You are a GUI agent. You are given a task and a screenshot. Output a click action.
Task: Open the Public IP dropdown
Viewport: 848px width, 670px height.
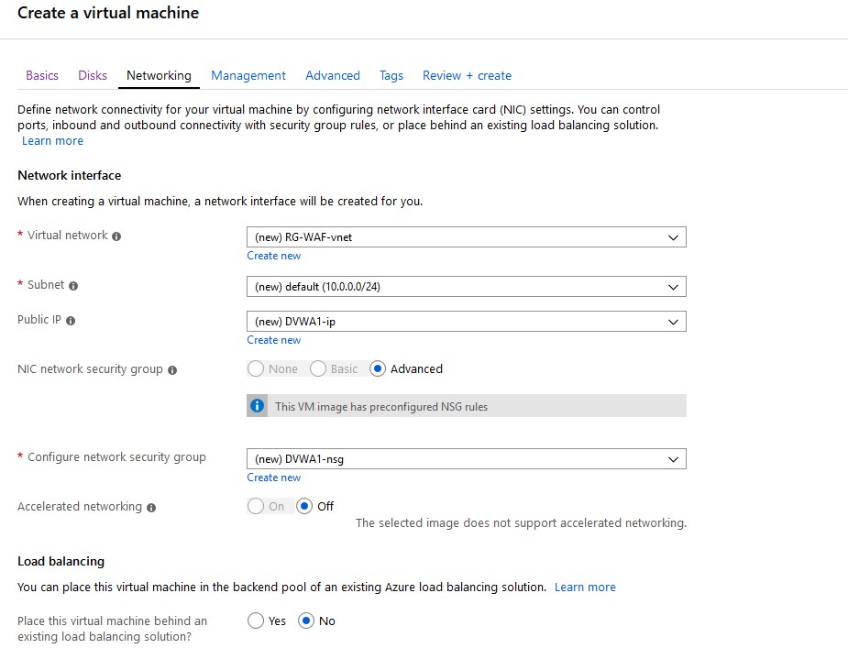(x=466, y=322)
